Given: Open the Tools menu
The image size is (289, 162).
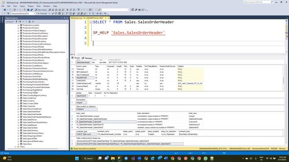Looking at the screenshot, I should click(38, 6).
